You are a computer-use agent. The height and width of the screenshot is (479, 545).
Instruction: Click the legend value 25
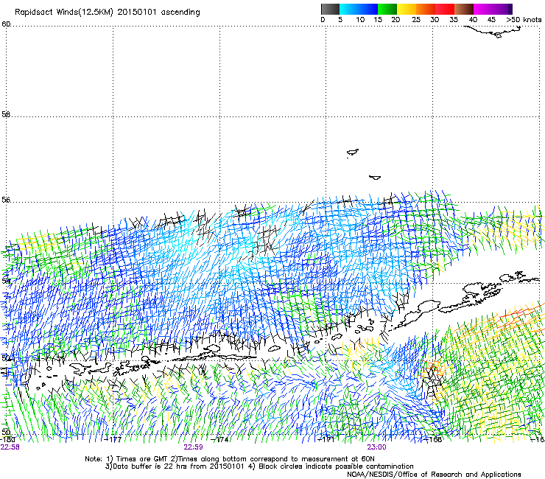click(x=416, y=20)
